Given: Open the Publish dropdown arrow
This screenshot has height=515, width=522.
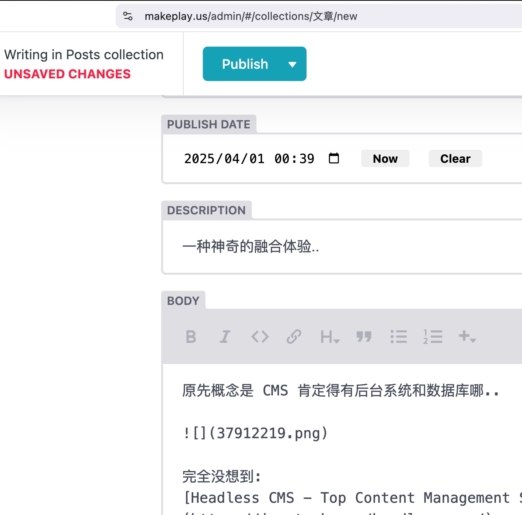Looking at the screenshot, I should [292, 64].
